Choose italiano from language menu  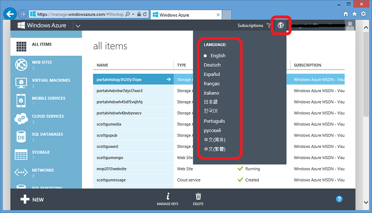[212, 93]
